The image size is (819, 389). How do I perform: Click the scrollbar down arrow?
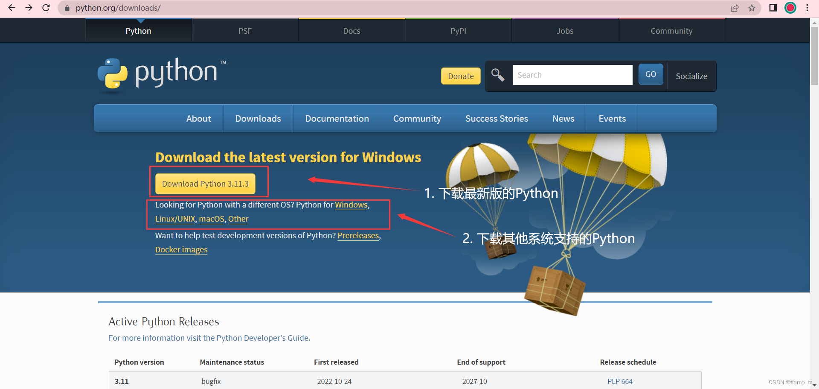[x=814, y=385]
